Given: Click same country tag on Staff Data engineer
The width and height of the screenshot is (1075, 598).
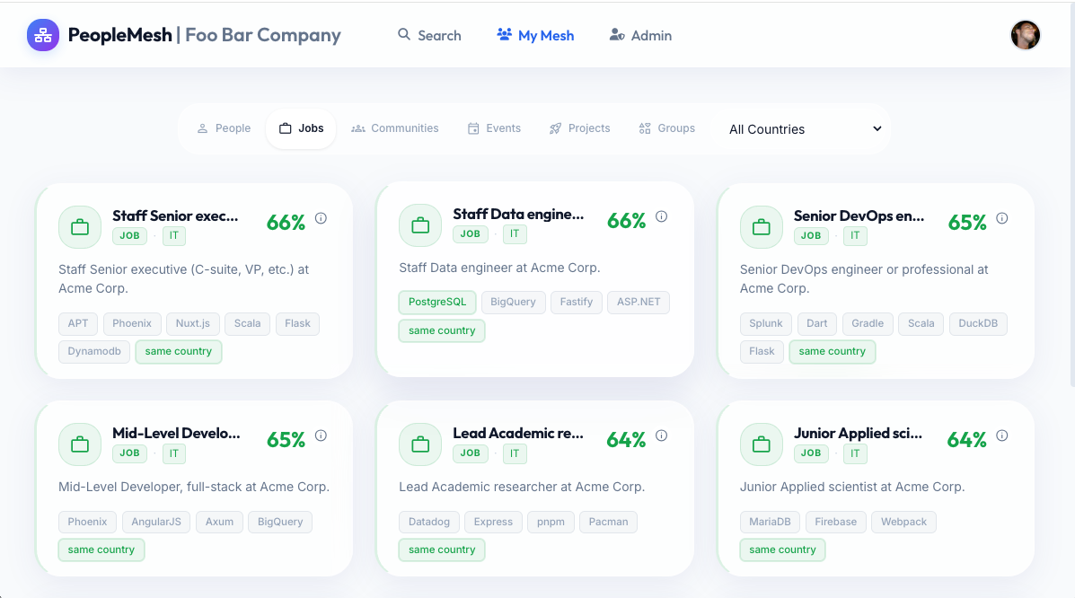Looking at the screenshot, I should [442, 330].
